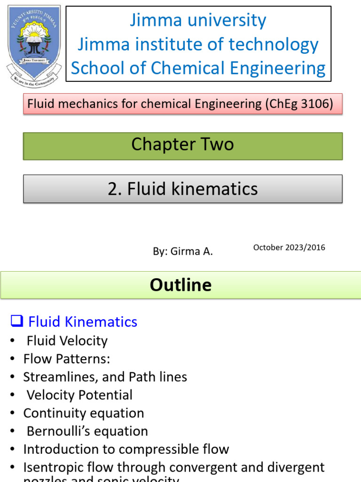Click the Jimma University crest logo

34,43
